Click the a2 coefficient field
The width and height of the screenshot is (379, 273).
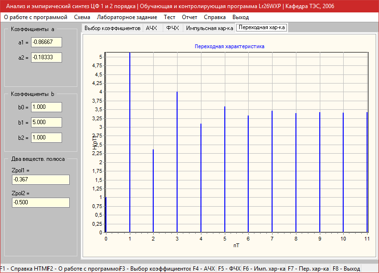(x=46, y=57)
